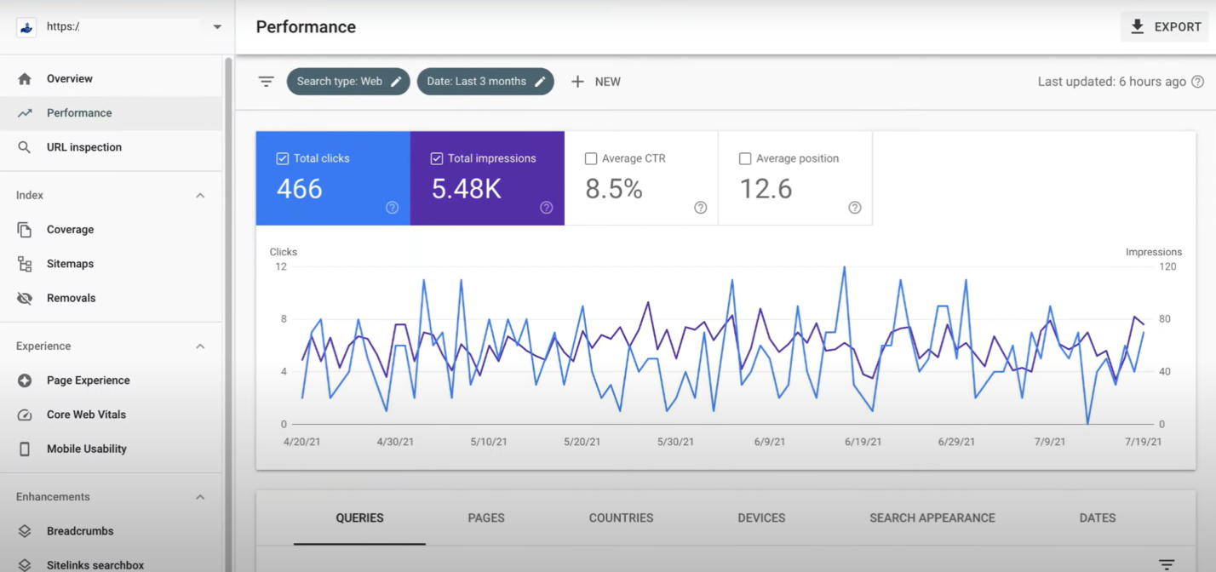Add a NEW filter
1216x572 pixels.
tap(596, 82)
